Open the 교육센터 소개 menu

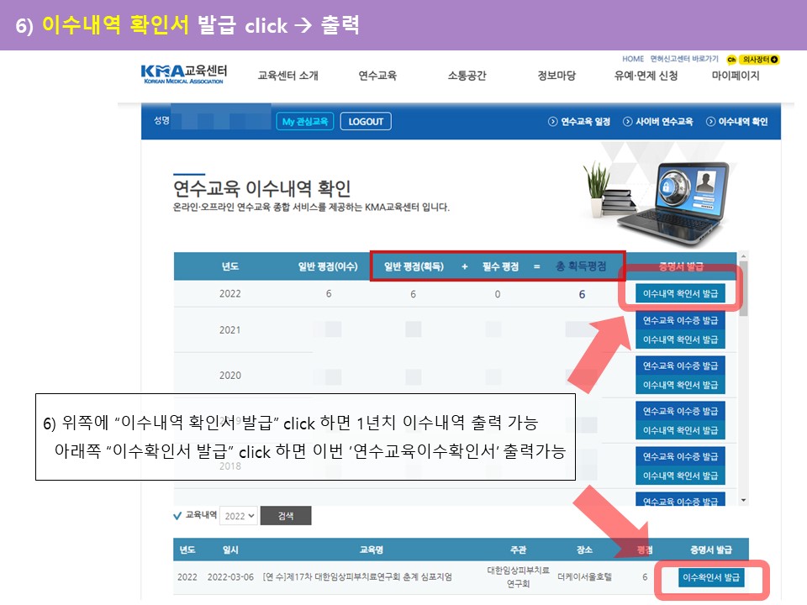pyautogui.click(x=287, y=76)
